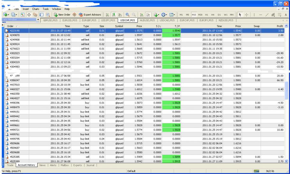Enable the M30 timeframe
This screenshot has width=290, height=174.
[x=200, y=15]
